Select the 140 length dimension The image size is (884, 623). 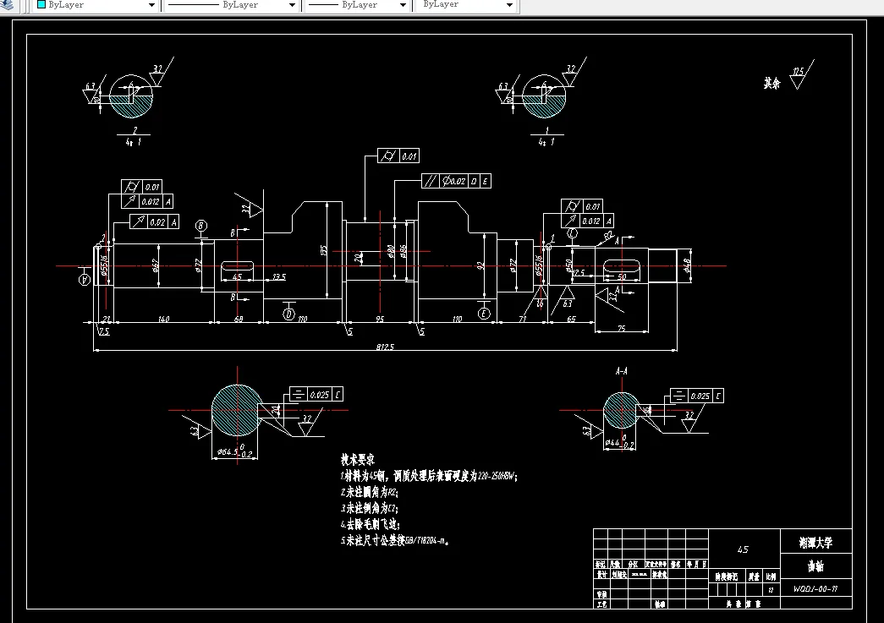point(163,319)
